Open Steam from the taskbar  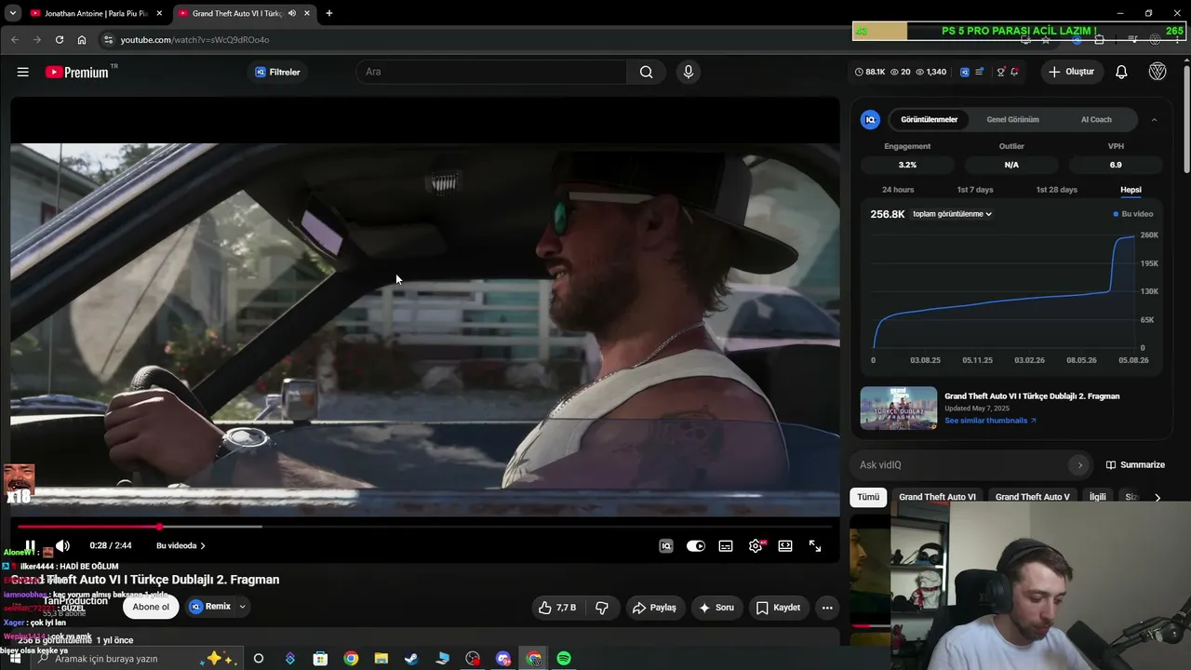pos(410,658)
